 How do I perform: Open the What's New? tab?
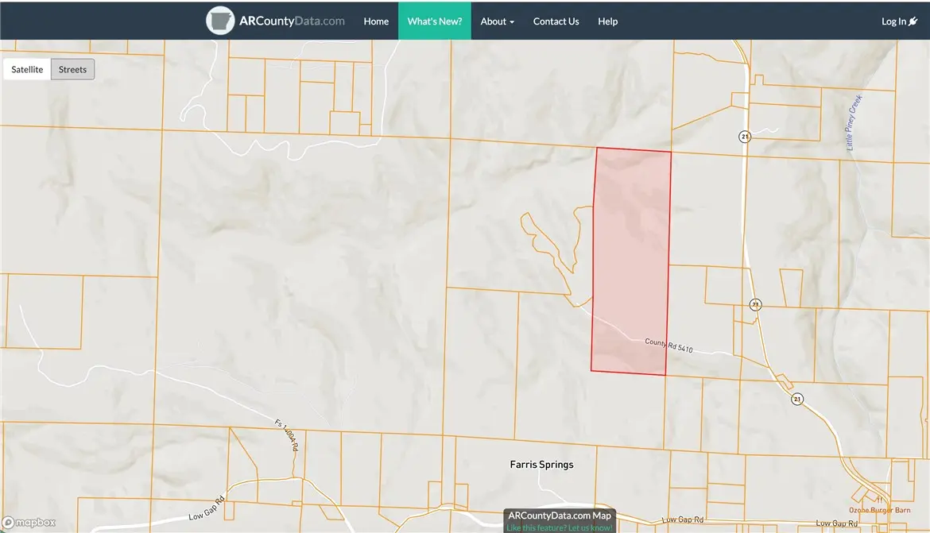pos(434,21)
